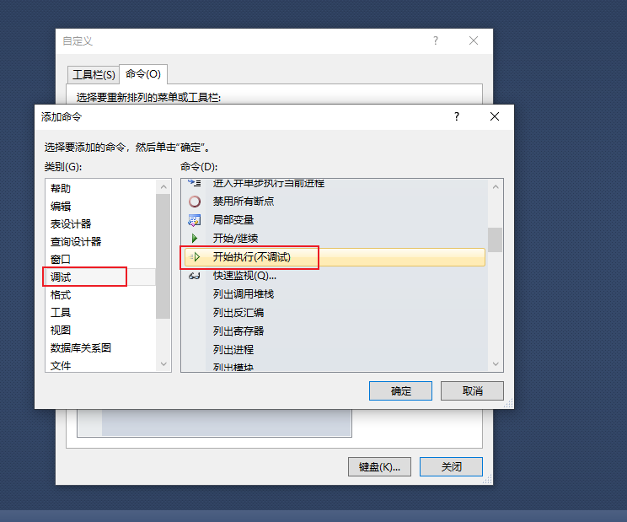This screenshot has width=627, height=522.
Task: Click the step-into current process icon
Action: tap(195, 183)
